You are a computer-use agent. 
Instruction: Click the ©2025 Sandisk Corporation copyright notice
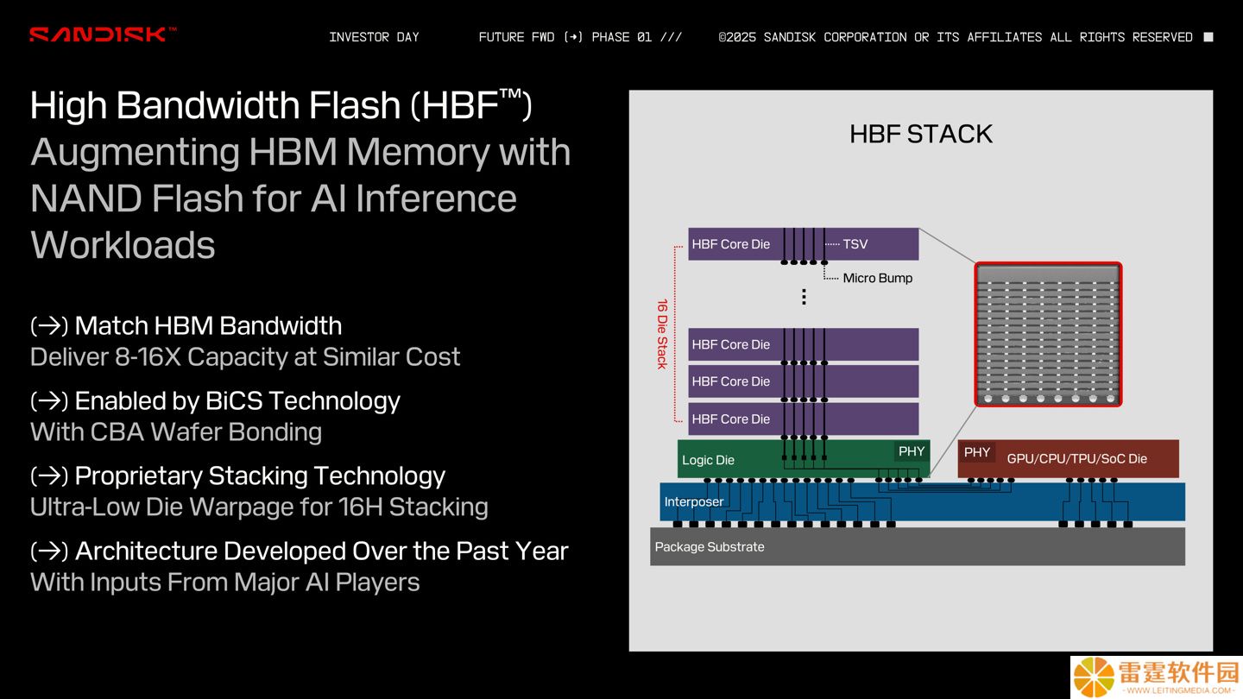tap(956, 37)
